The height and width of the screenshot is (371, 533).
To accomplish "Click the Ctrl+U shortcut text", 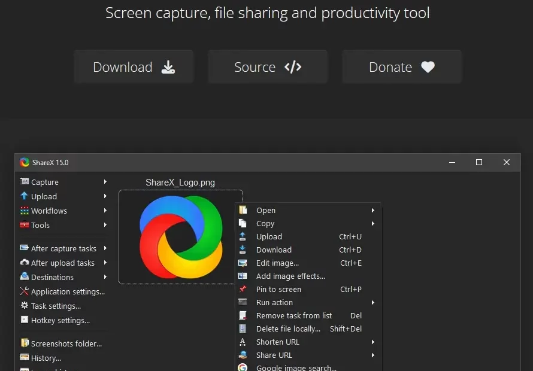I will pyautogui.click(x=350, y=237).
